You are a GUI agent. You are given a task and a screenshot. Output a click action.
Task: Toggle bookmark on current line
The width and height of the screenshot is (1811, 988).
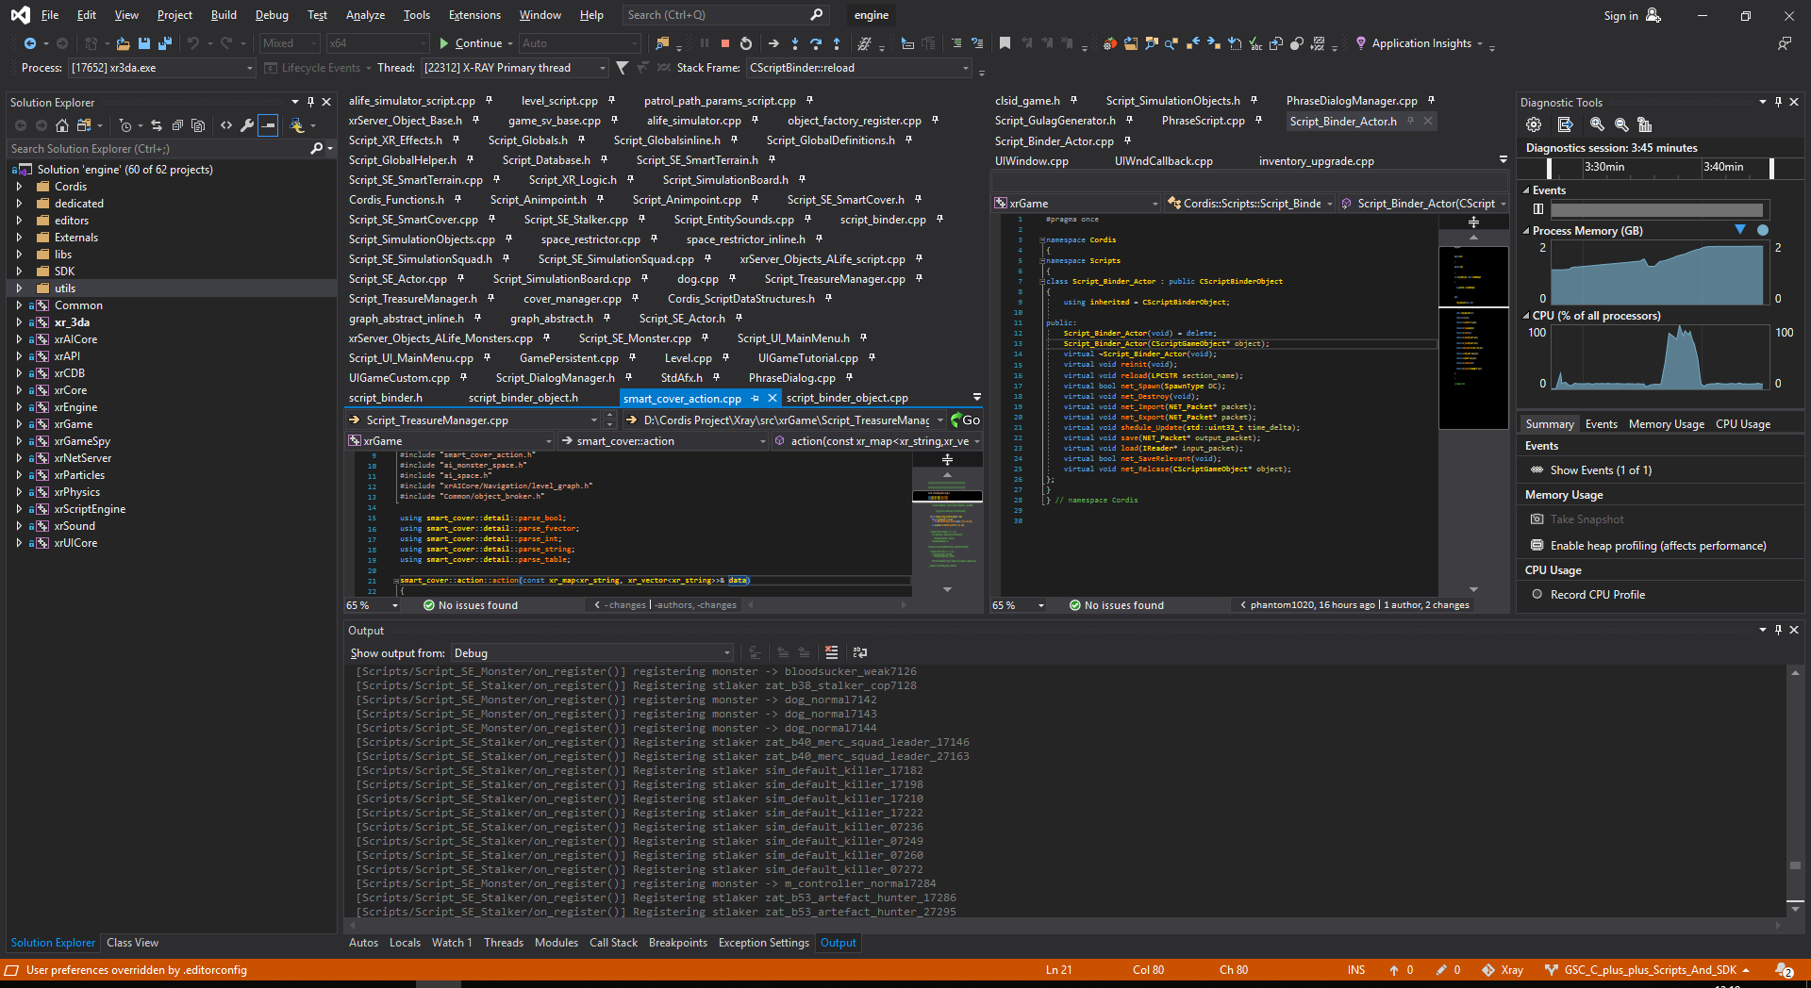point(1005,43)
